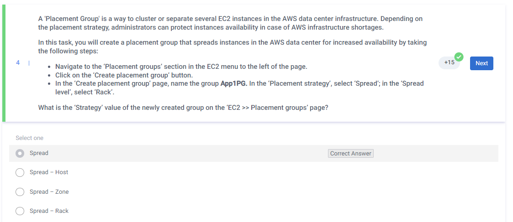Click the blue Next button
The width and height of the screenshot is (513, 222).
[481, 63]
